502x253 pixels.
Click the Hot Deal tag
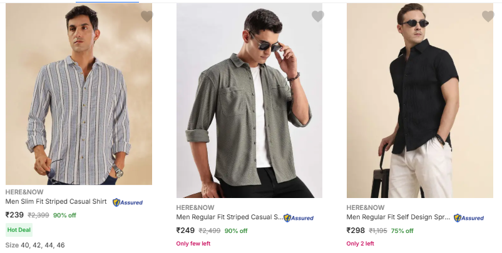(x=19, y=230)
